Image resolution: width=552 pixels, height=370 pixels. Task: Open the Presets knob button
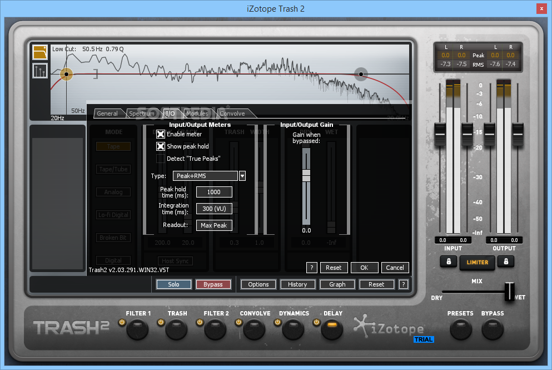[460, 329]
